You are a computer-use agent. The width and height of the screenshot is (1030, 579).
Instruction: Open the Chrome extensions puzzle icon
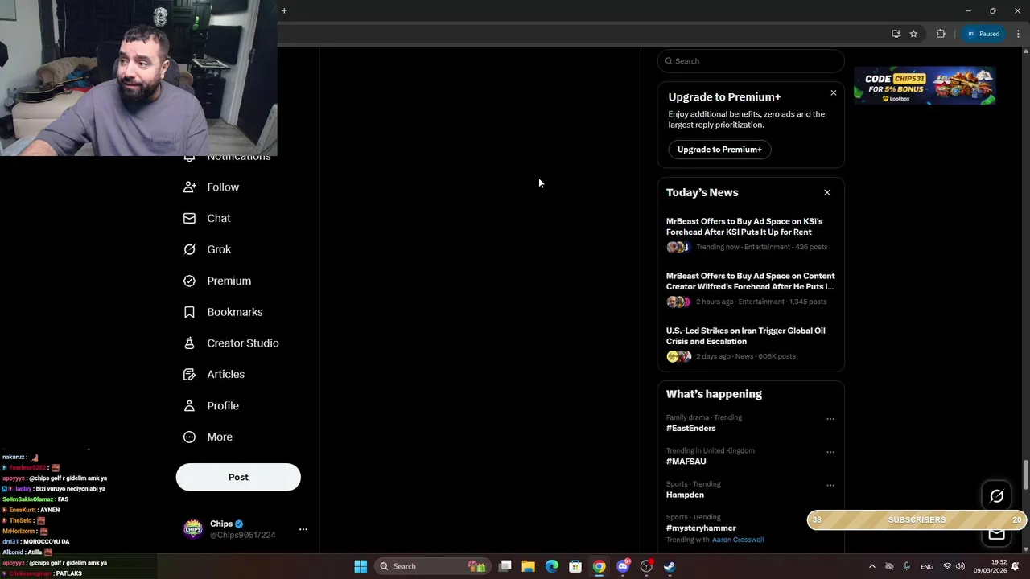[x=940, y=34]
